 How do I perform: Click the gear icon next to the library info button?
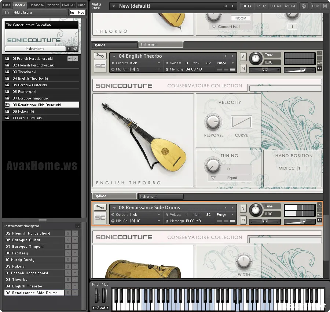click(76, 48)
